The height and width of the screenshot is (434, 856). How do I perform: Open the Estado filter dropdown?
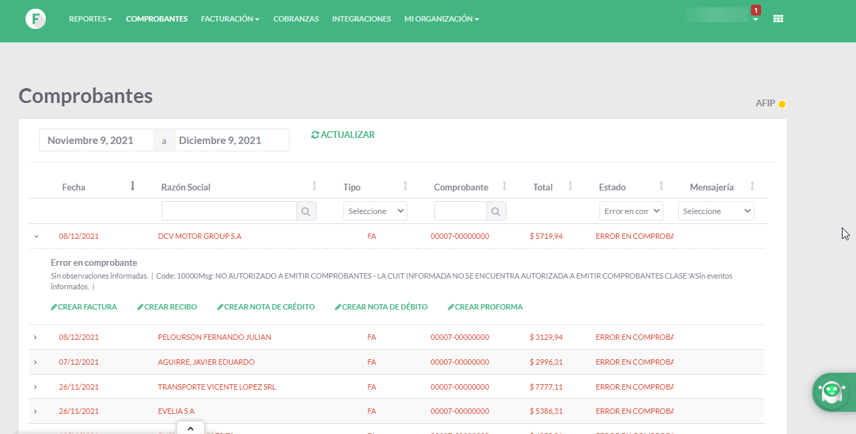click(631, 211)
